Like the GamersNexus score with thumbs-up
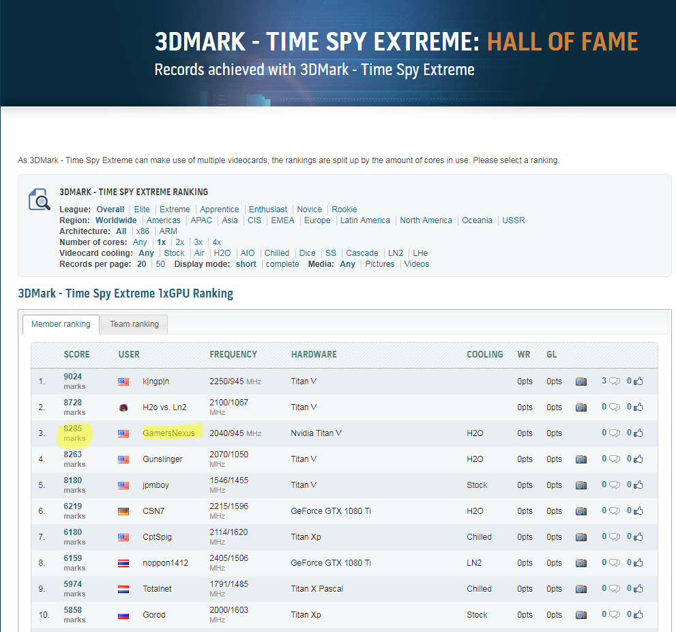 [638, 433]
